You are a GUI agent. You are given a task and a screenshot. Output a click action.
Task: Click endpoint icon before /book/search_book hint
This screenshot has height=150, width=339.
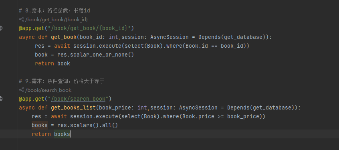[x=21, y=90]
